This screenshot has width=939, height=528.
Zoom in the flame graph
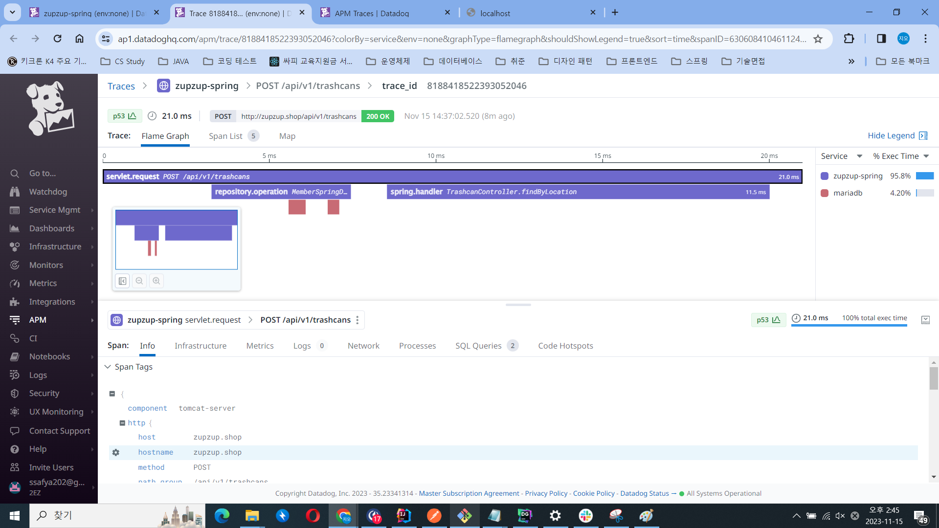click(x=156, y=281)
